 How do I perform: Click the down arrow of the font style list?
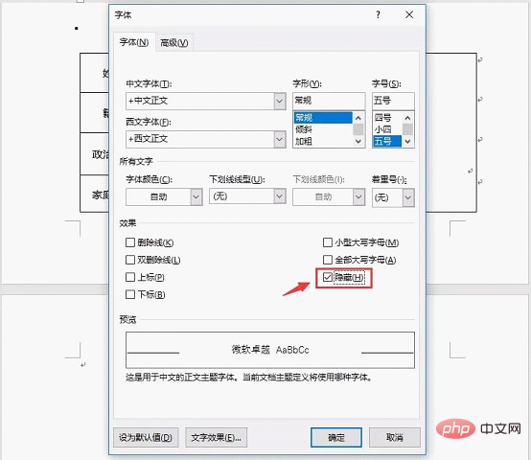[x=358, y=142]
